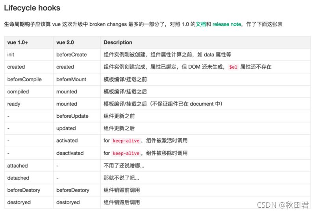Image resolution: width=315 pixels, height=212 pixels.
Task: Click keep-alive code in the deactivated row
Action: (x=126, y=153)
